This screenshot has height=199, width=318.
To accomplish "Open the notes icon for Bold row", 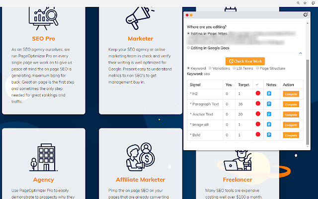I will (269, 135).
